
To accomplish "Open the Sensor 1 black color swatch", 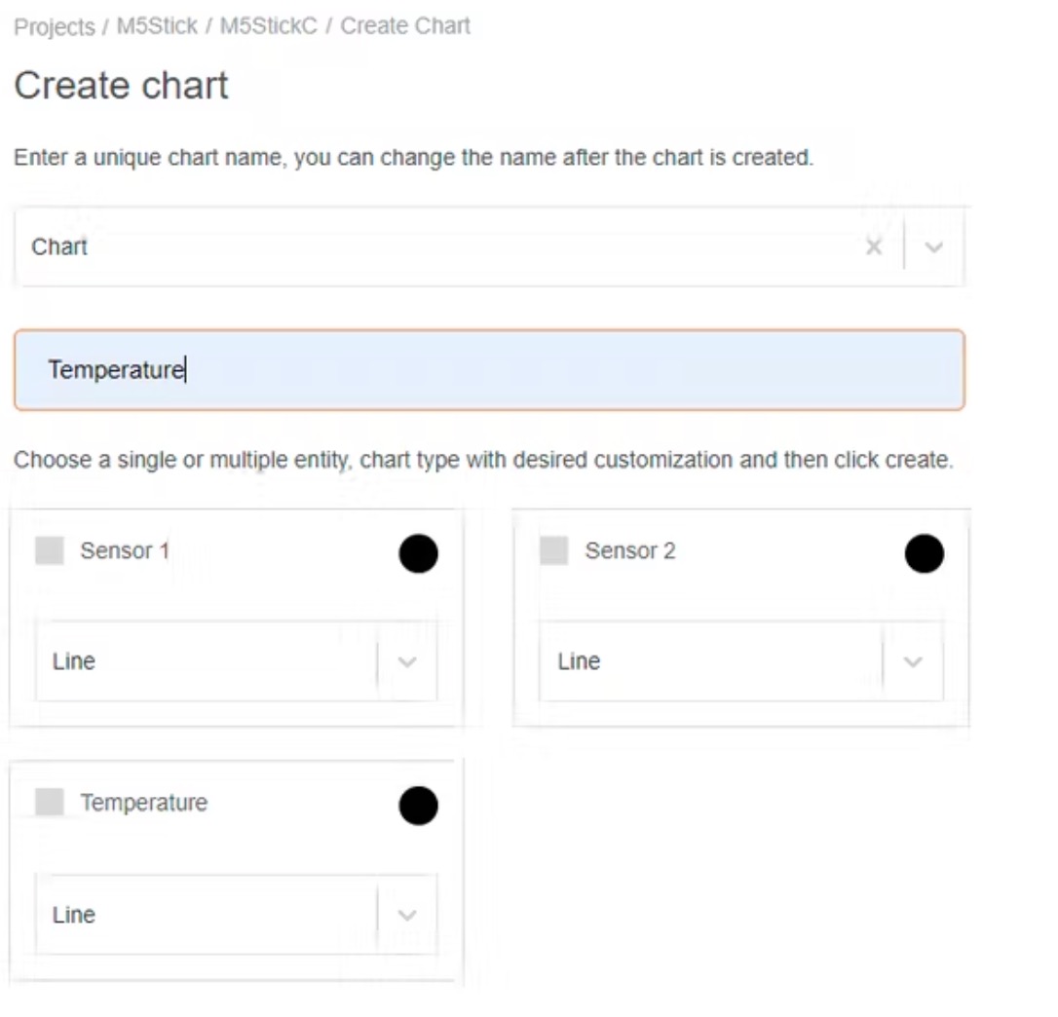I will [x=418, y=553].
